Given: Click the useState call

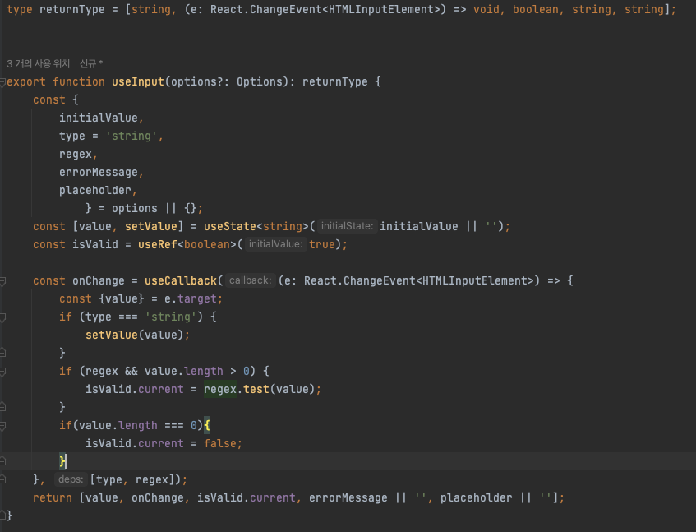Looking at the screenshot, I should tap(230, 226).
